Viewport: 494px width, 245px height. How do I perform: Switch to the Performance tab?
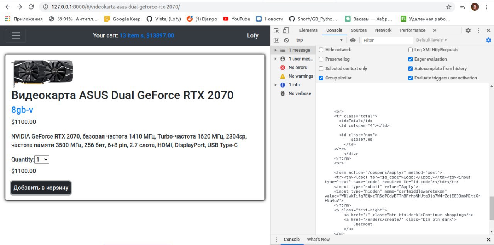pos(413,30)
